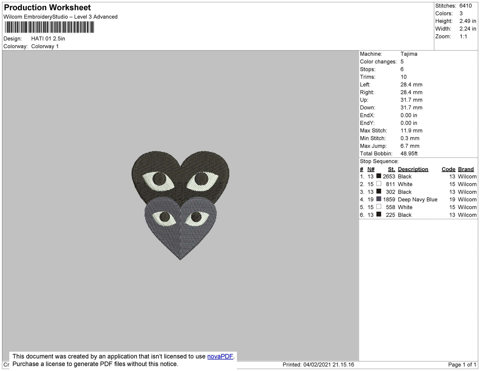Click the white swatch in stop row 5
Viewport: 480px width, 371px height.
379,207
